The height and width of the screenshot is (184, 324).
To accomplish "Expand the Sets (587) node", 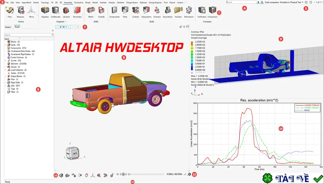I will [x=6, y=86].
